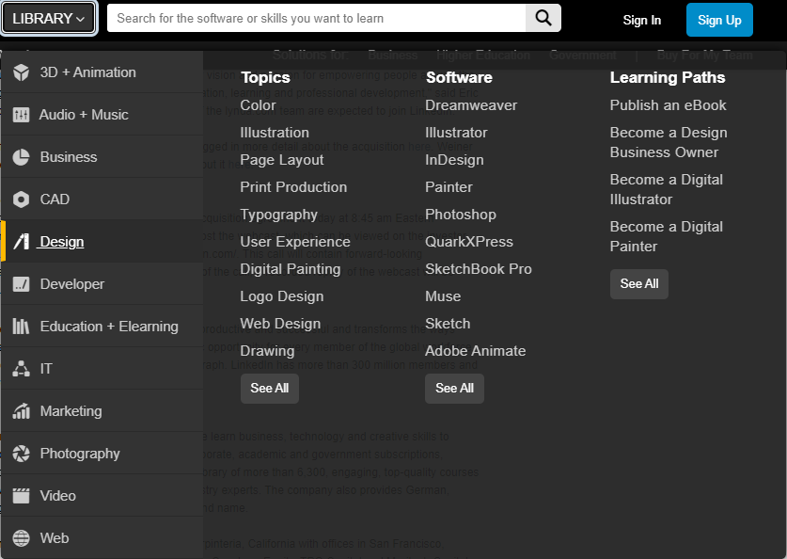Screen dimensions: 787x559
Task: Click the Design pencil-ruler icon
Action: pyautogui.click(x=21, y=242)
